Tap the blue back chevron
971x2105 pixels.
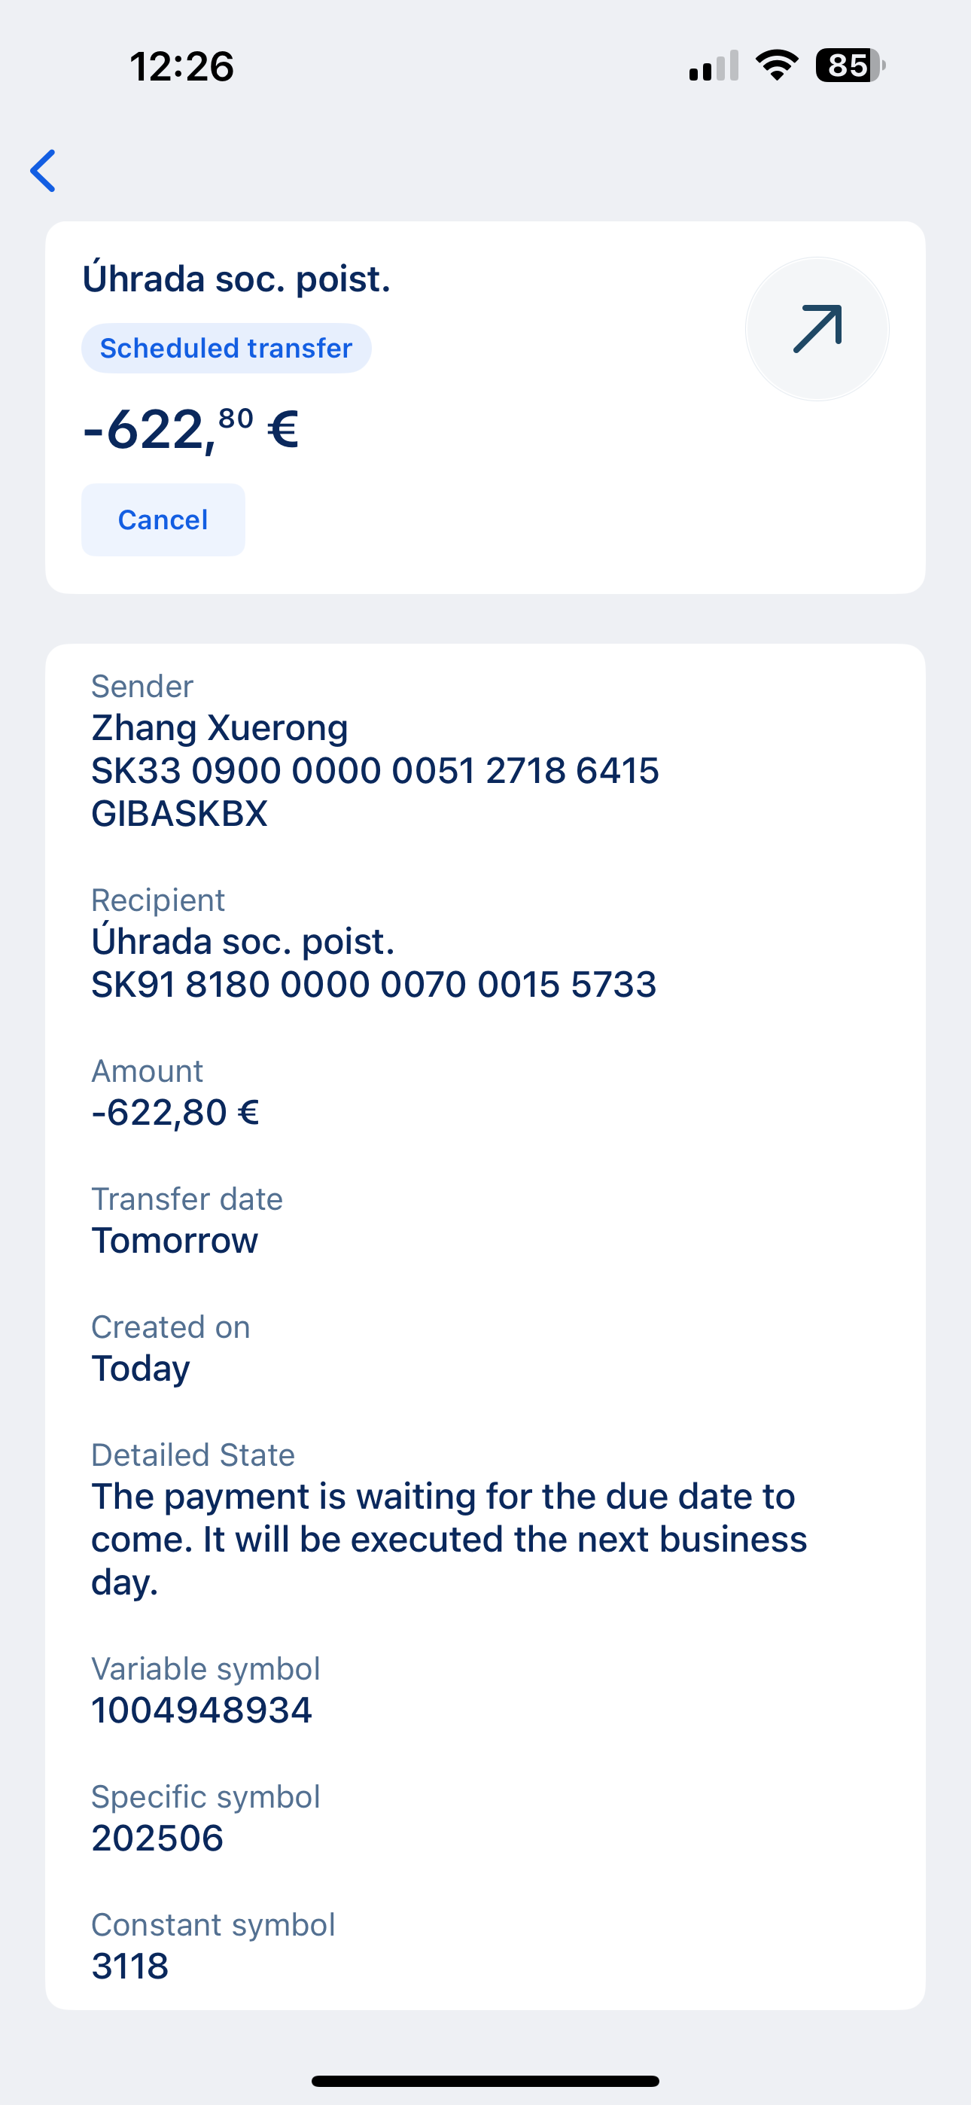[x=44, y=170]
